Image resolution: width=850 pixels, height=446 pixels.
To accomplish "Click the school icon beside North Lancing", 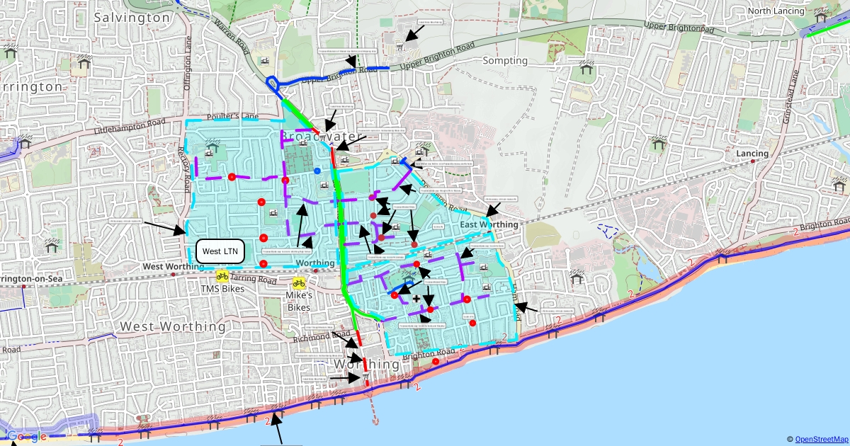I will (822, 16).
